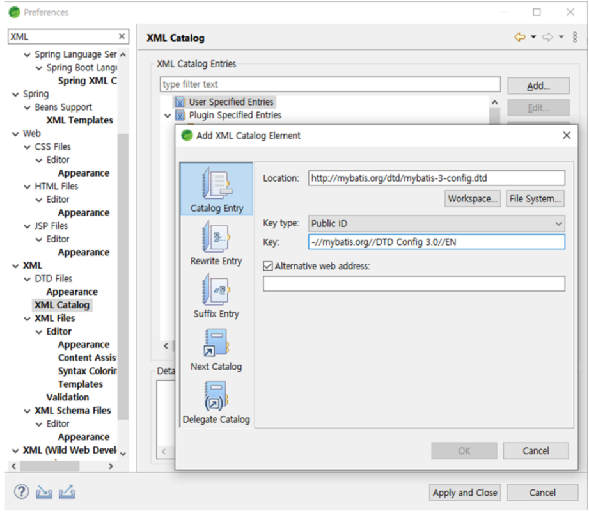Select Templates under XML Files Editor
The height and width of the screenshot is (513, 589).
81,384
